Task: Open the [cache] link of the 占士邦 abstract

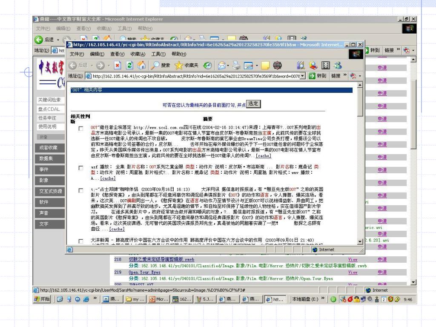Action: (117, 229)
